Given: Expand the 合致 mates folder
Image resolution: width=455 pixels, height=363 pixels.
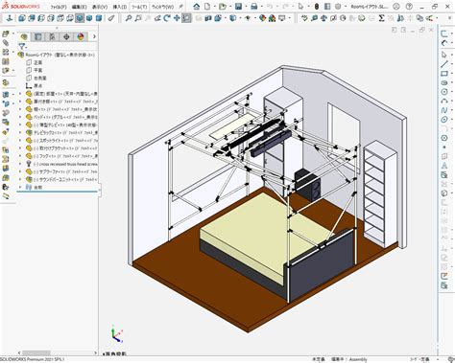Looking at the screenshot, I should tap(20, 187).
